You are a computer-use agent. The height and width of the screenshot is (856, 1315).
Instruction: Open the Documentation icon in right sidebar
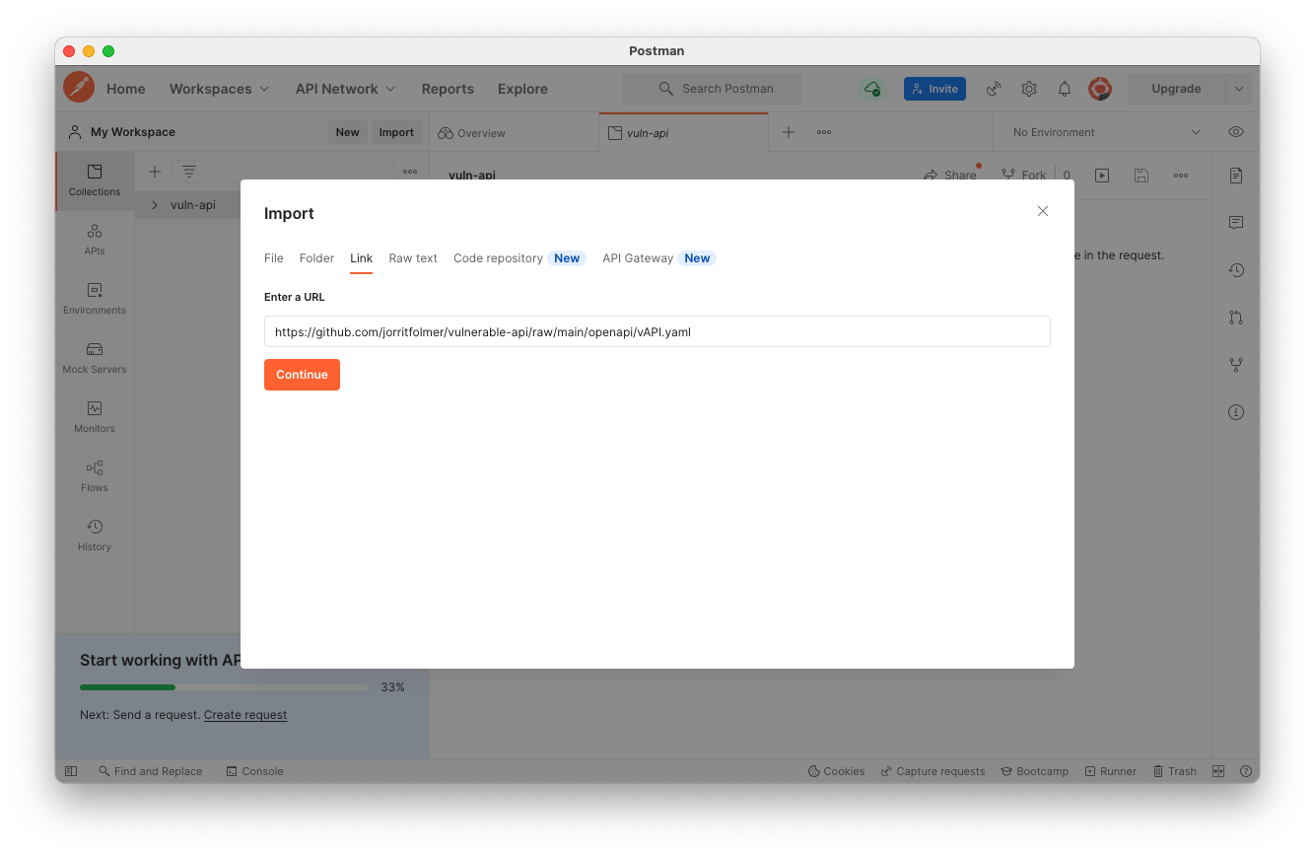(1236, 176)
